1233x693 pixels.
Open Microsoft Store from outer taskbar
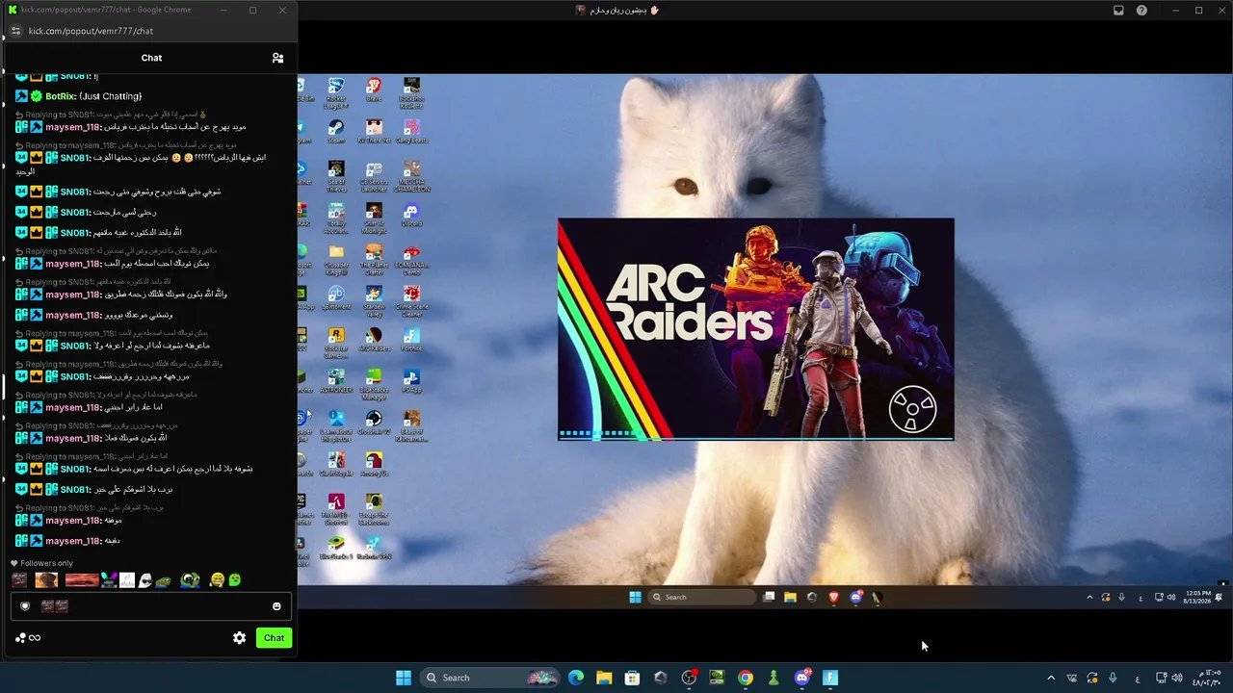pyautogui.click(x=632, y=678)
